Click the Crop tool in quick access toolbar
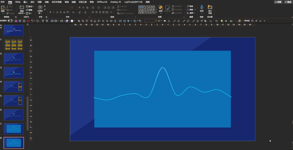Screen dimensions: 293x150 click(216, 21)
